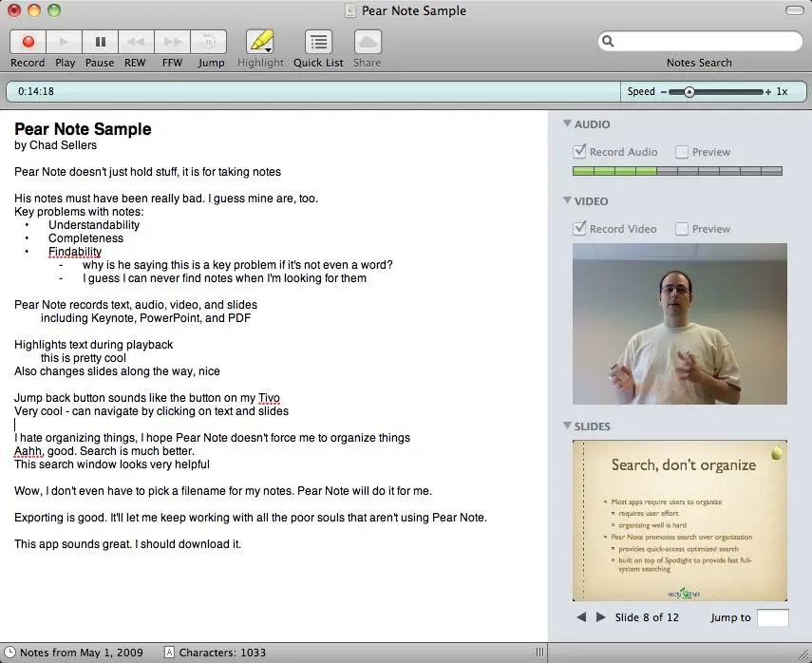Collapse the AUDIO section triangle

[x=567, y=123]
